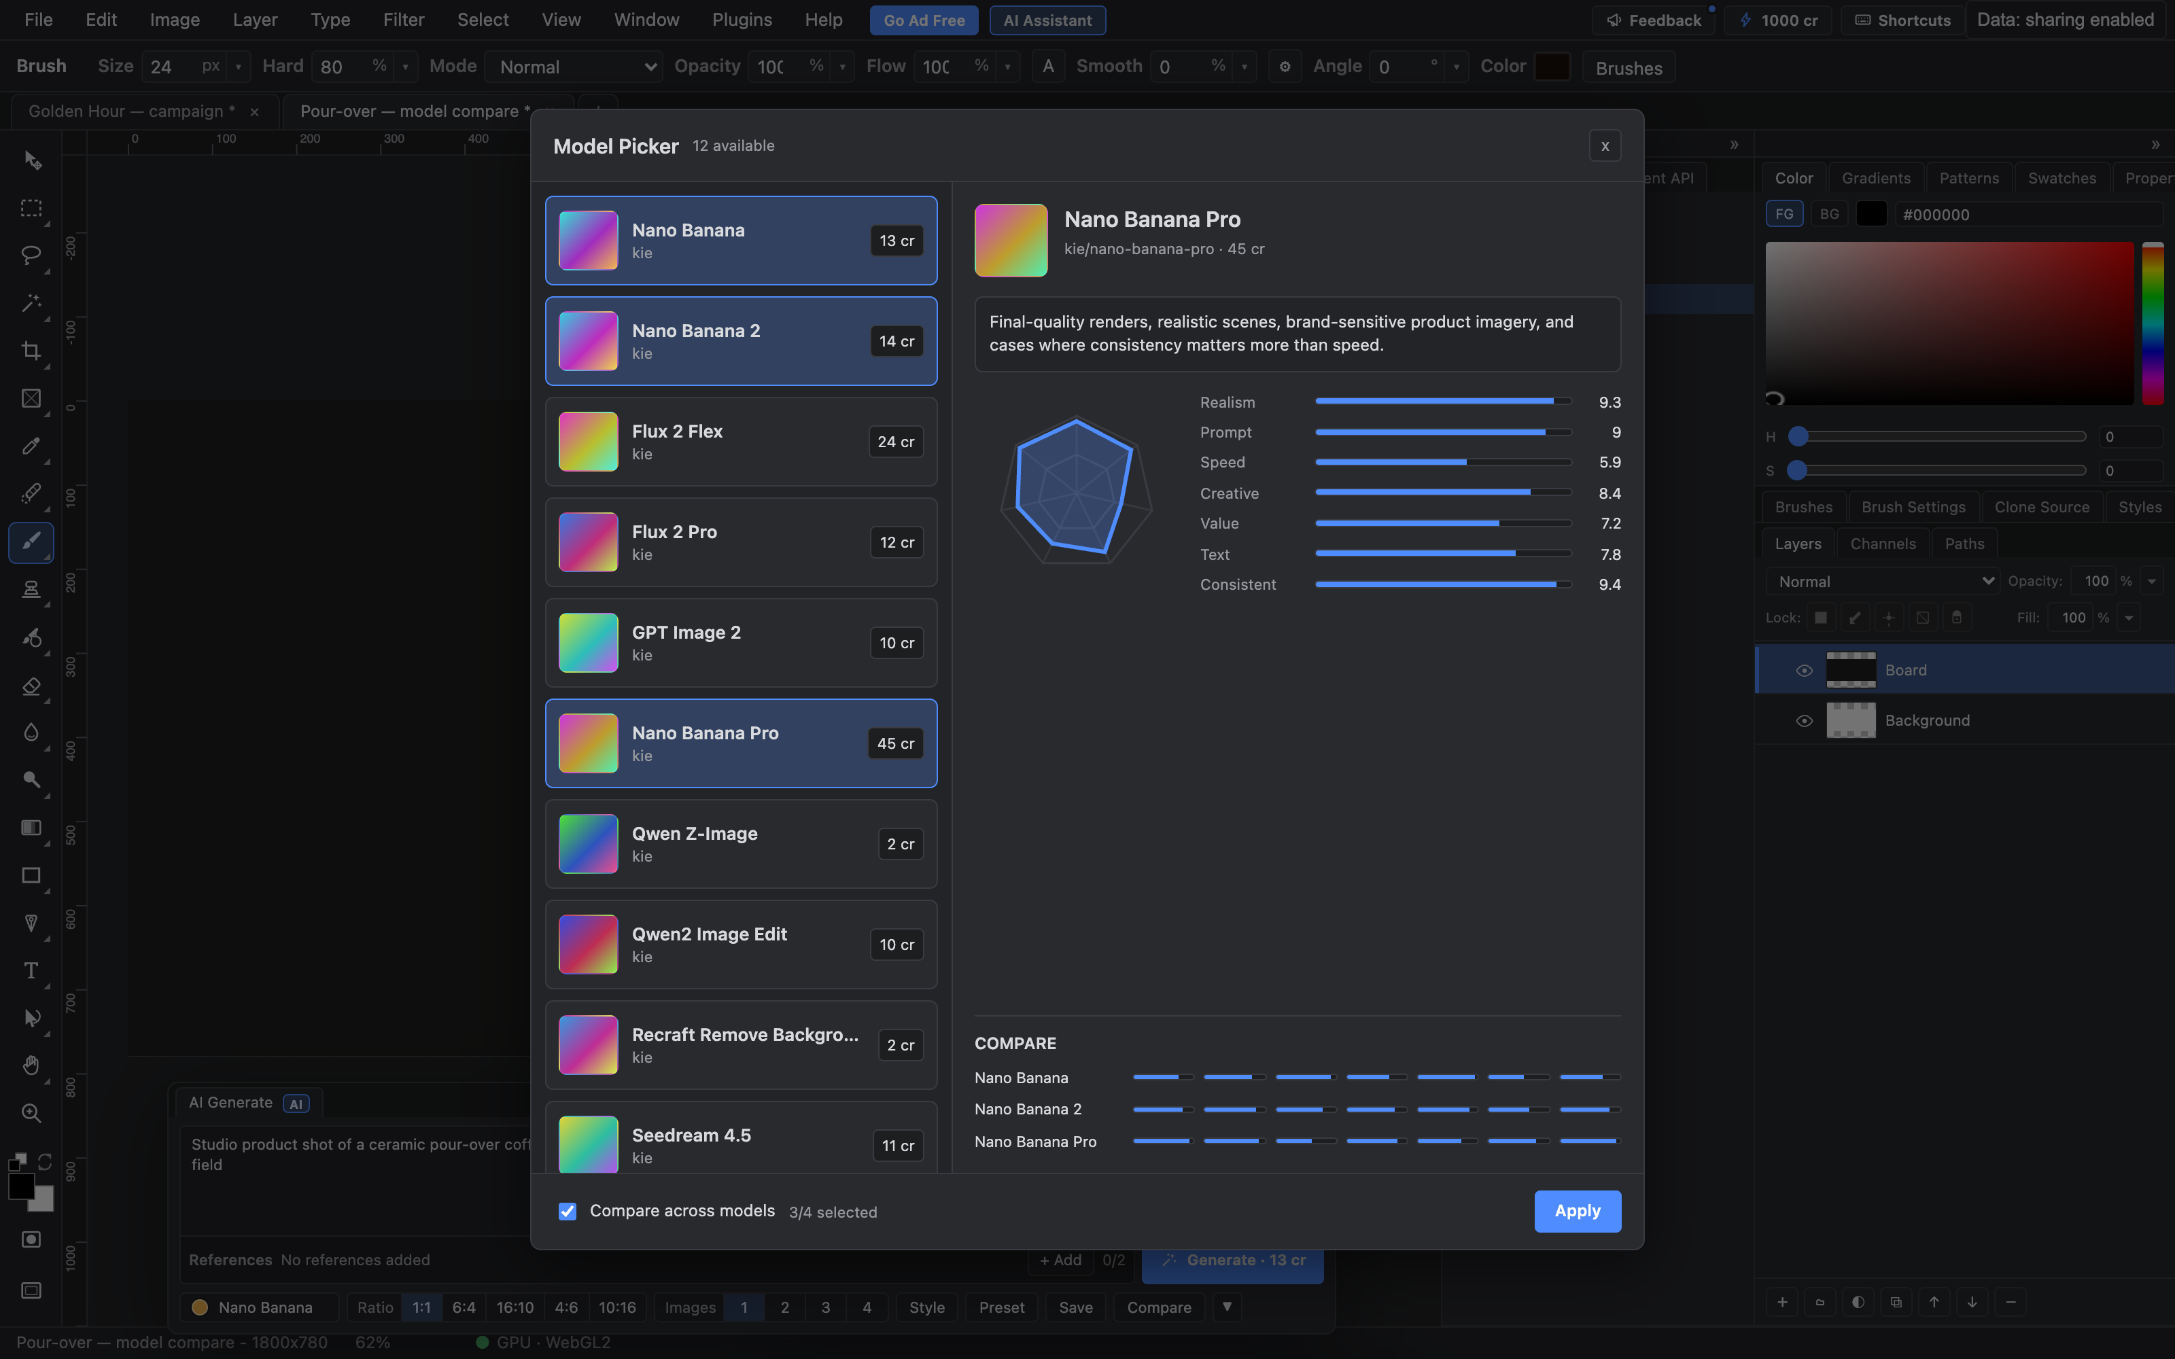Viewport: 2175px width, 1359px height.
Task: Select the Brush tool in the toolbar
Action: (31, 542)
